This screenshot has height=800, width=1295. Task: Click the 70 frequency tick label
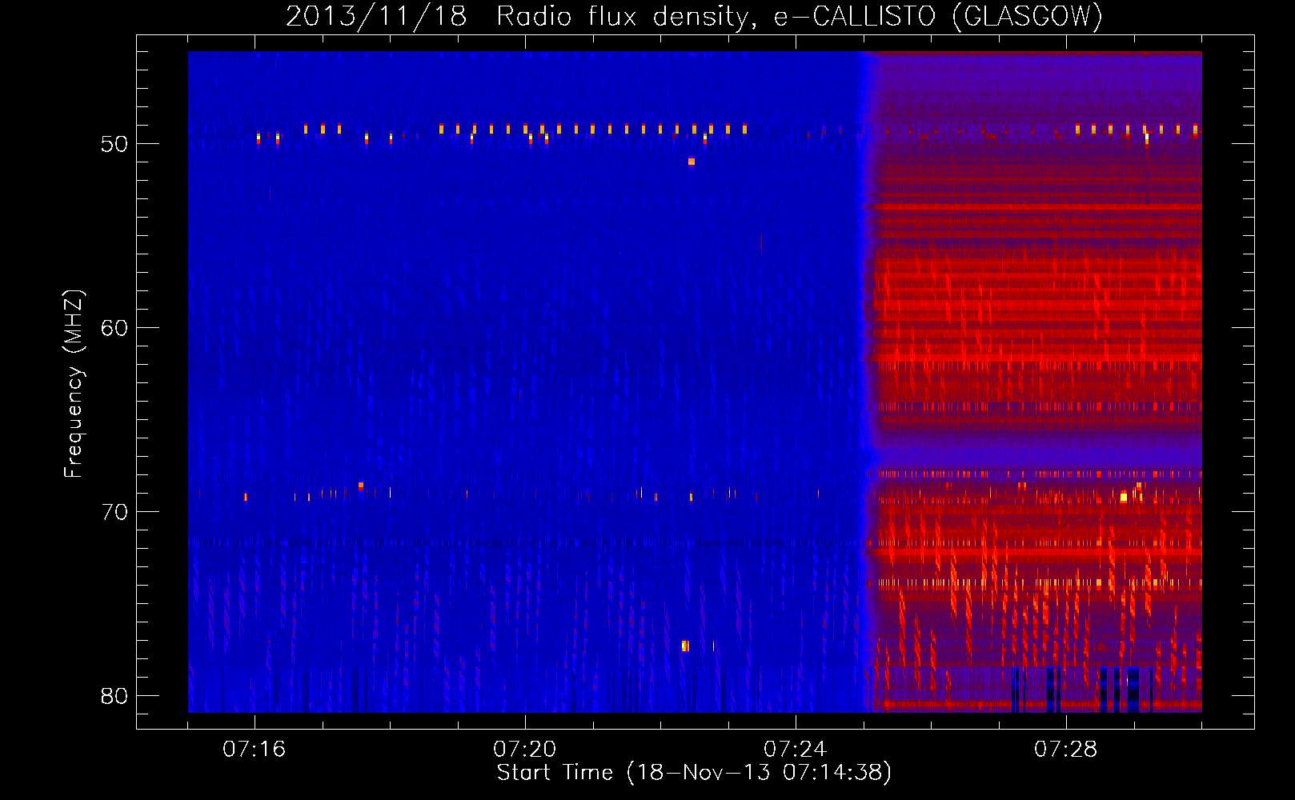[x=114, y=512]
